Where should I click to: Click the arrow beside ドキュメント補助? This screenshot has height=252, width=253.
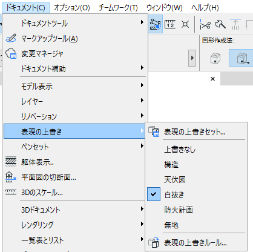tap(142, 68)
